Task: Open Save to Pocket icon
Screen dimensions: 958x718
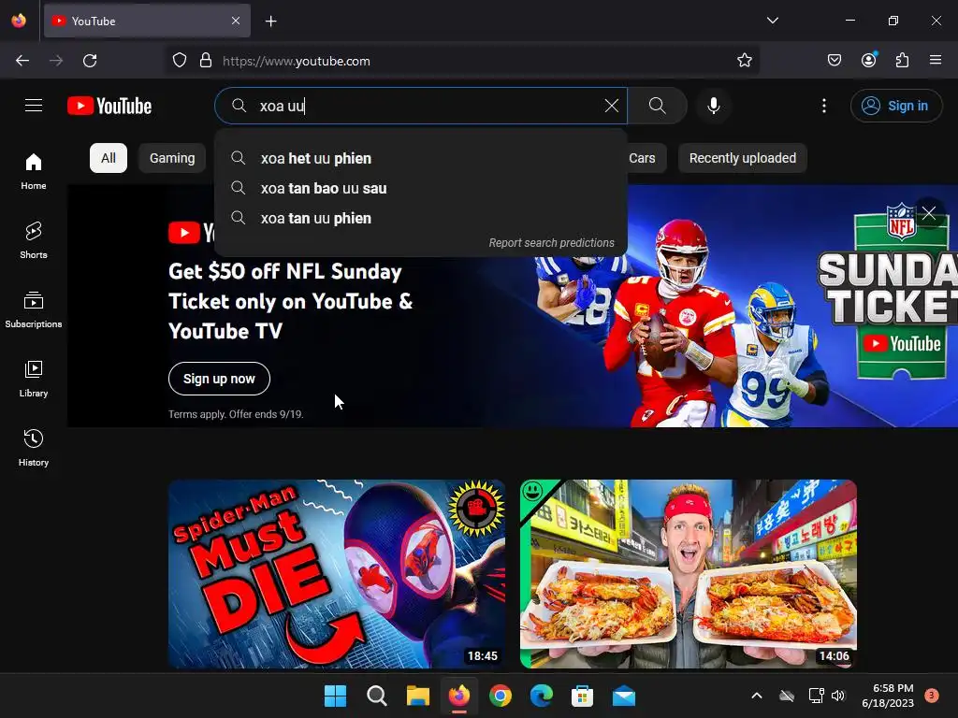Action: (x=834, y=61)
